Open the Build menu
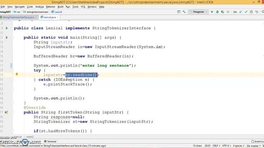 (x=61, y=7)
